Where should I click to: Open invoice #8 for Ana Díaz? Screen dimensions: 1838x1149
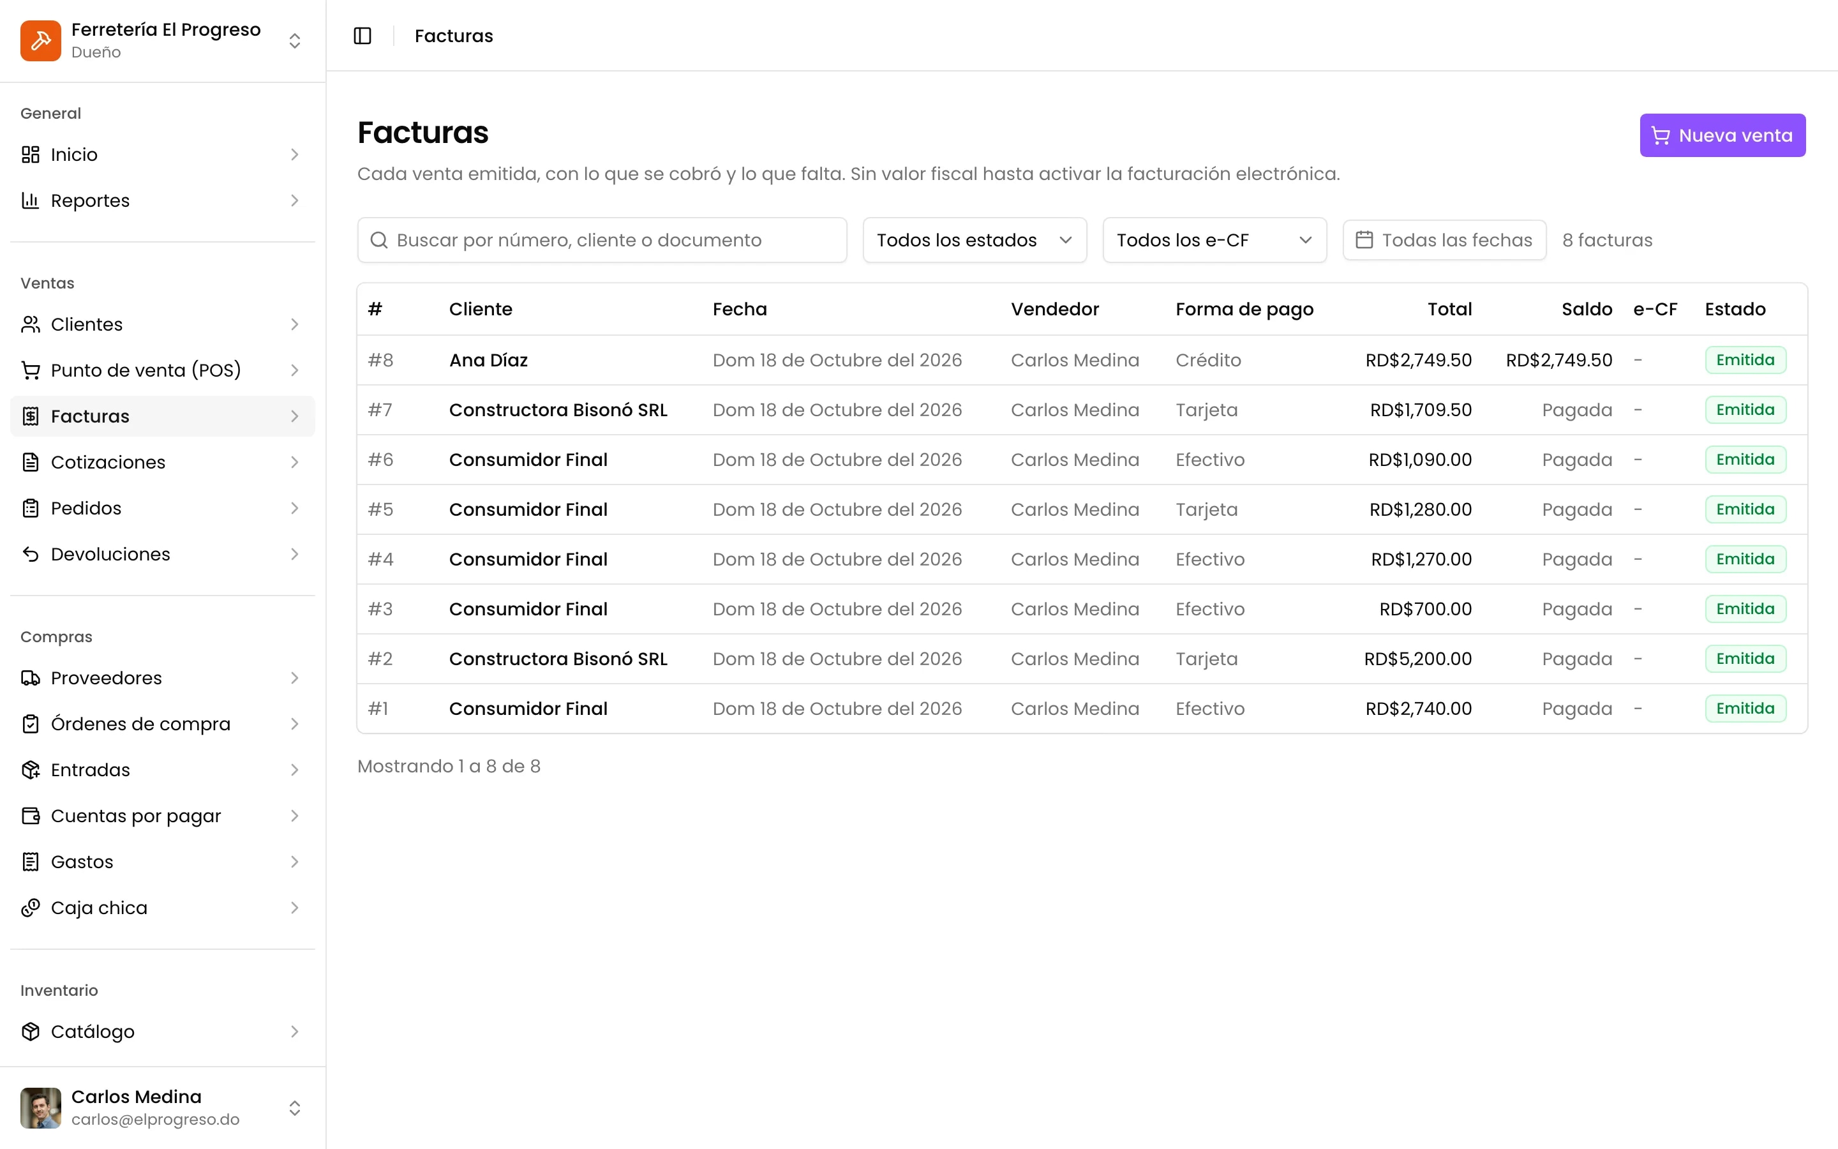point(1082,360)
